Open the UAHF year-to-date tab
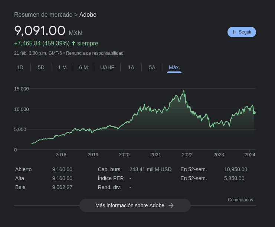This screenshot has width=275, height=227. tap(107, 67)
